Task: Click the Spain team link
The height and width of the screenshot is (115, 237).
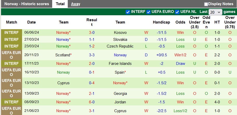Action: click(x=120, y=72)
